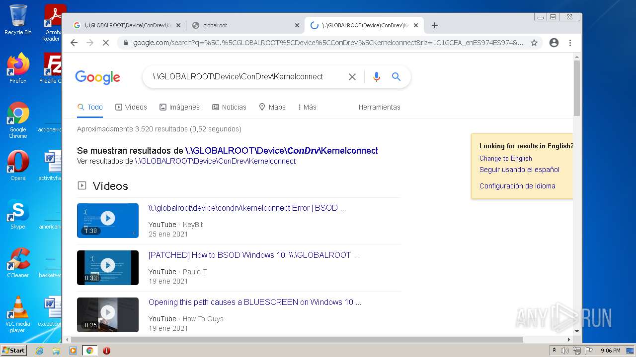
Task: Click the network tray icon
Action: [577, 351]
